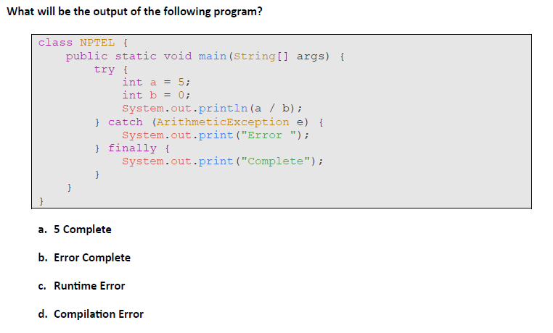Click the "main" method name

point(213,56)
